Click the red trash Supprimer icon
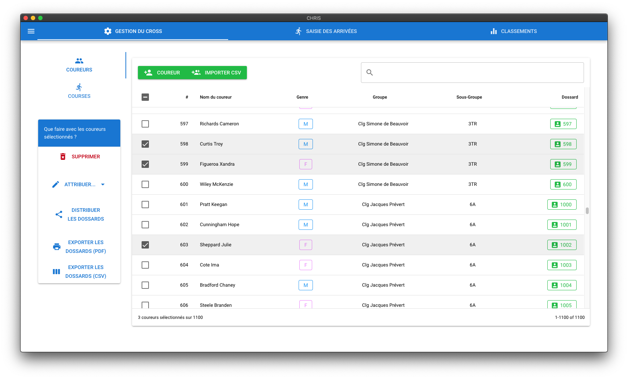Screen dimensions: 628x379 click(x=63, y=157)
